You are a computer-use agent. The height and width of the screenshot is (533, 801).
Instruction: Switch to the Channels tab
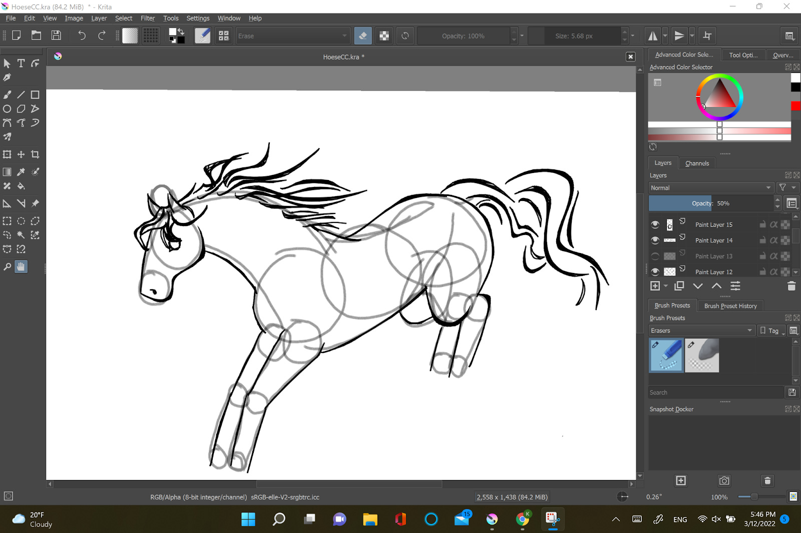pyautogui.click(x=697, y=163)
